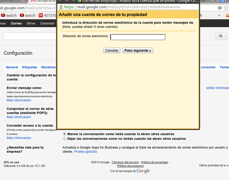Image resolution: width=229 pixels, height=180 pixels.
Task: Click the layered extension icon in browser toolbar
Action: tap(219, 8)
